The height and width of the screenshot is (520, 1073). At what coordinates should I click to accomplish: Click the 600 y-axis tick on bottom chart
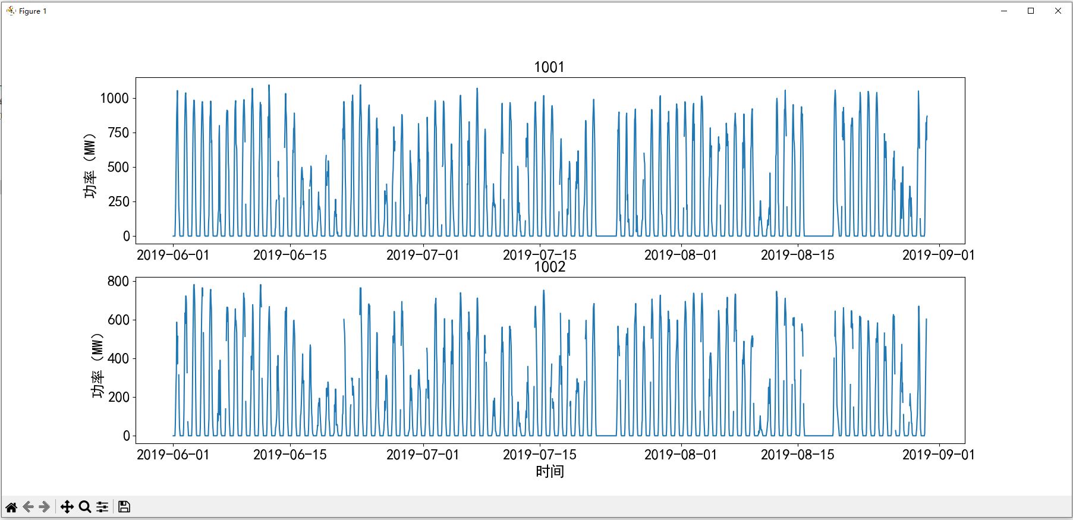coord(118,320)
